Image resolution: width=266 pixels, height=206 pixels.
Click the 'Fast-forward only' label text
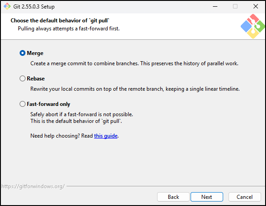click(x=48, y=104)
